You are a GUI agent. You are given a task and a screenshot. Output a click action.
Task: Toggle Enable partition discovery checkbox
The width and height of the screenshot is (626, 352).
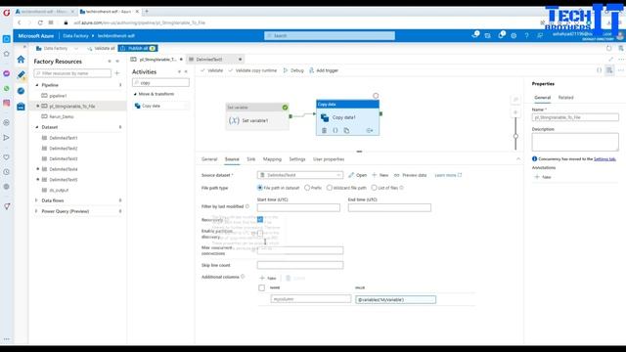pos(260,233)
